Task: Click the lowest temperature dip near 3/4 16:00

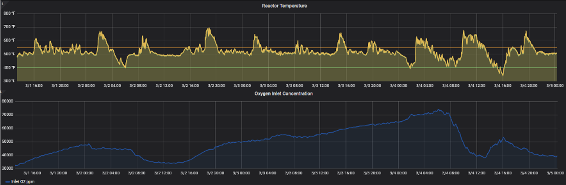Action: tap(503, 75)
